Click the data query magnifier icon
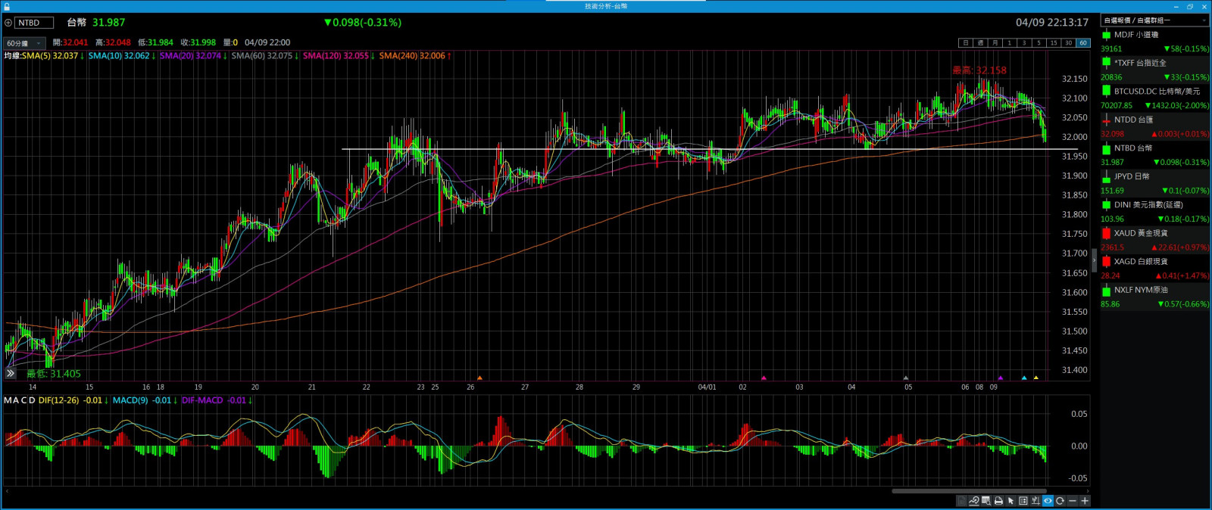 (x=986, y=501)
